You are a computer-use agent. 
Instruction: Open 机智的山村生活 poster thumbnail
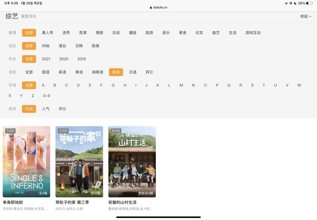coord(132,162)
